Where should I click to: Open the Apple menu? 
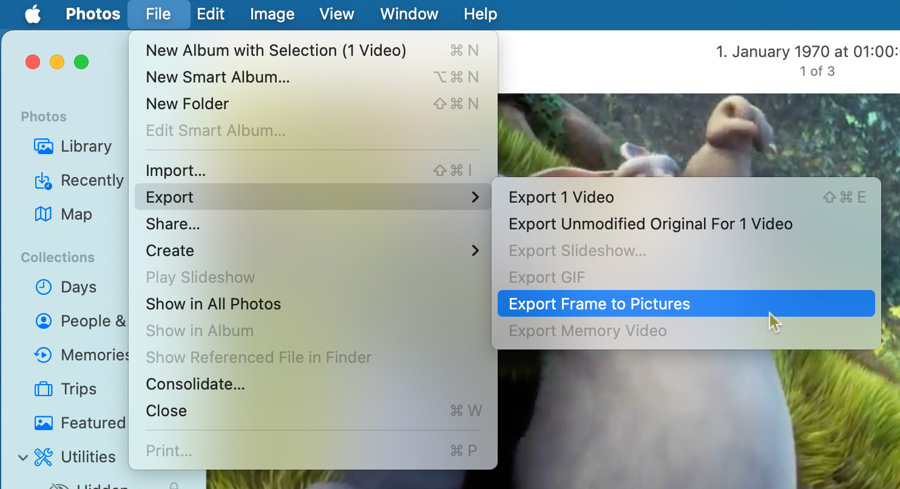click(x=33, y=14)
